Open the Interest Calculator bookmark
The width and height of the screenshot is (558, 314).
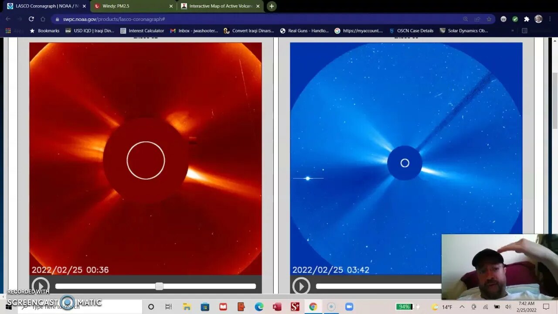[142, 31]
